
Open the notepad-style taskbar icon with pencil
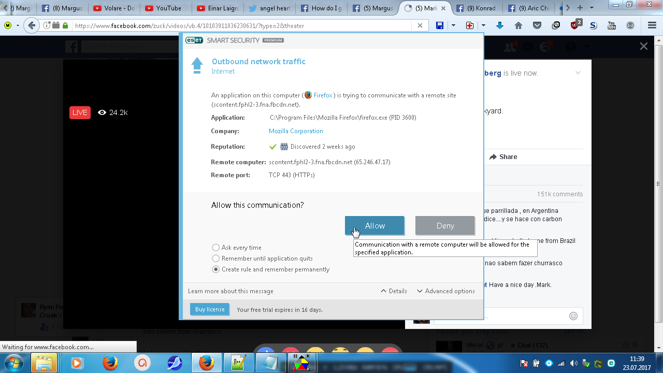tap(239, 363)
